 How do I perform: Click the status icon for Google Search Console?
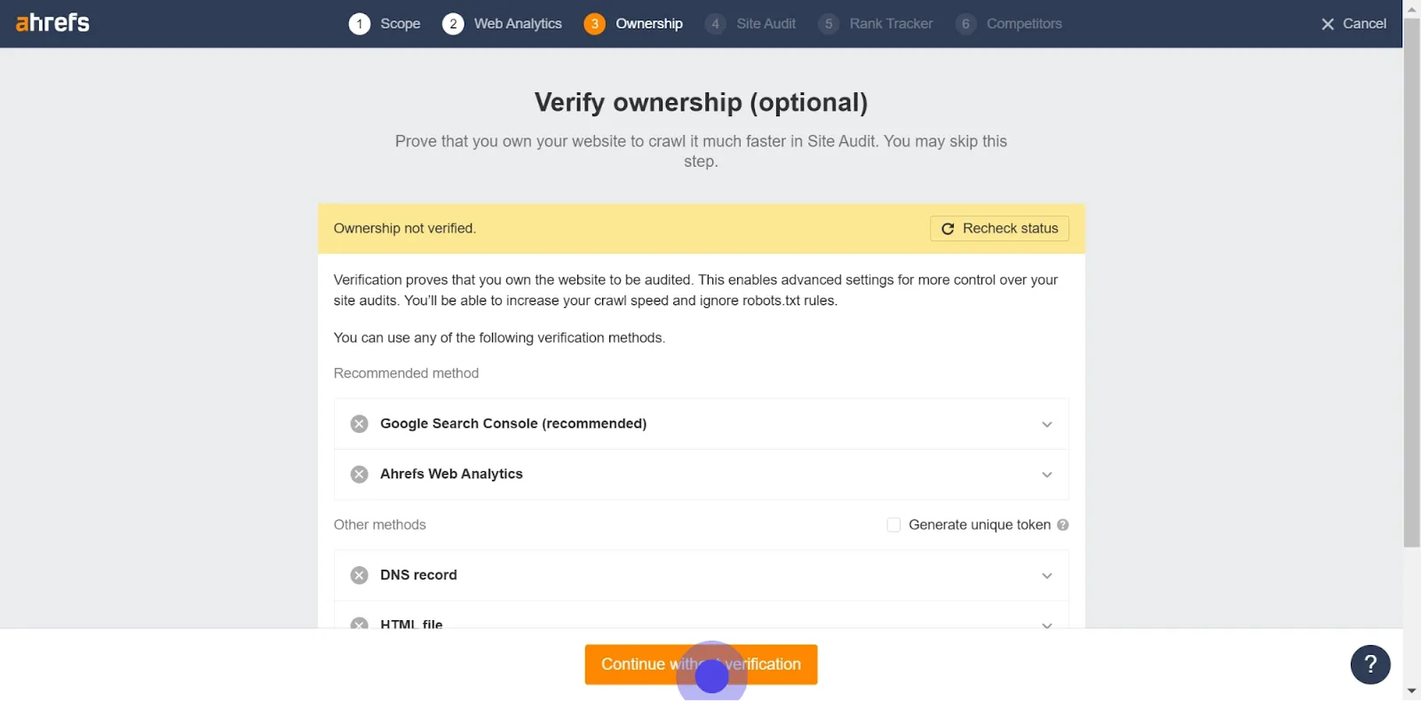(359, 424)
